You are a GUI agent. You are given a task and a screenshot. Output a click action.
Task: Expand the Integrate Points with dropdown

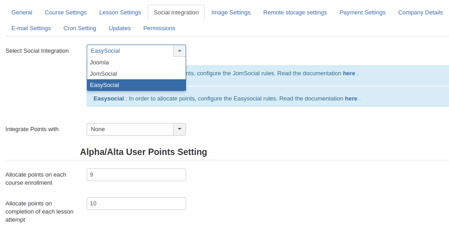(179, 129)
